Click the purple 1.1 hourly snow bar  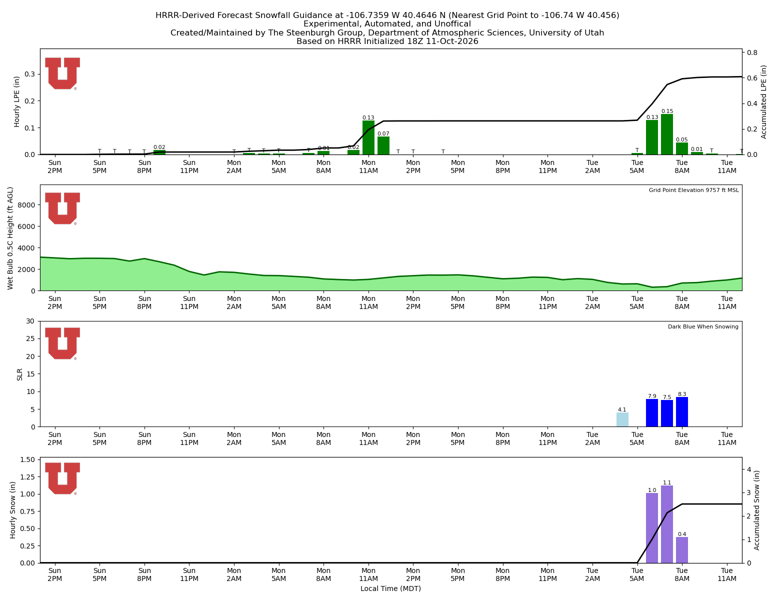(x=667, y=524)
